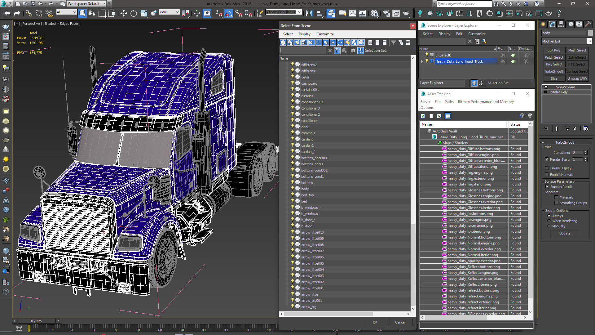Click the Link selection tool

[29, 13]
